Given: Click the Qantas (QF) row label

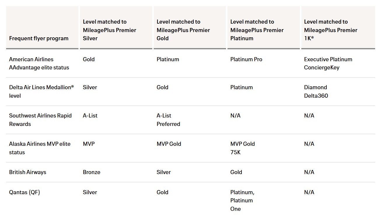Looking at the screenshot, I should click(x=24, y=192).
